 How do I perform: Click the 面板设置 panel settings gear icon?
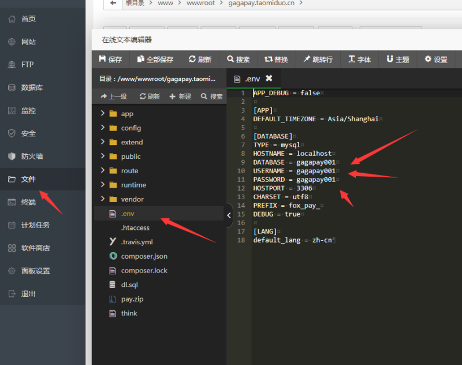click(12, 271)
